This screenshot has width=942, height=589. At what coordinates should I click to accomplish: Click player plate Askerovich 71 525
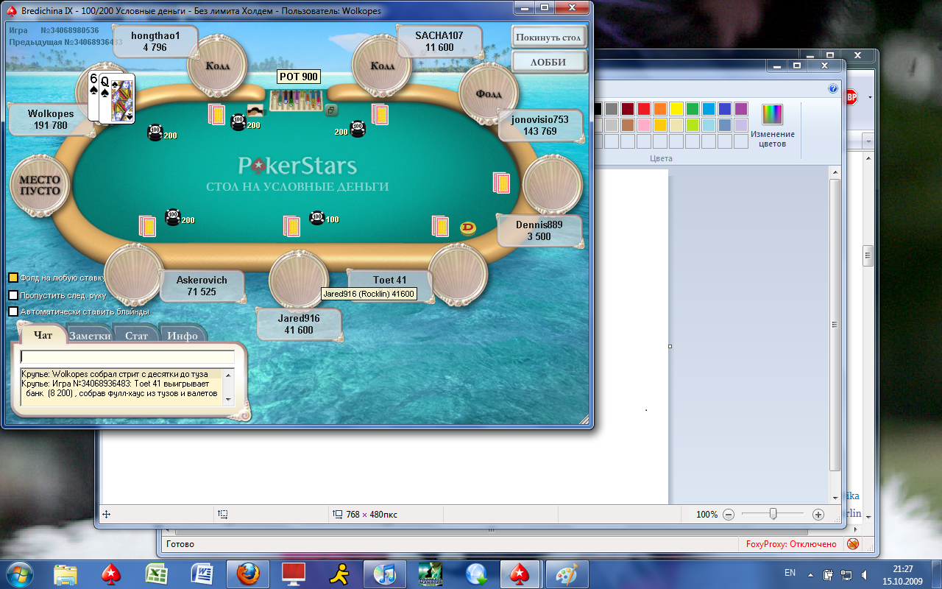[202, 286]
